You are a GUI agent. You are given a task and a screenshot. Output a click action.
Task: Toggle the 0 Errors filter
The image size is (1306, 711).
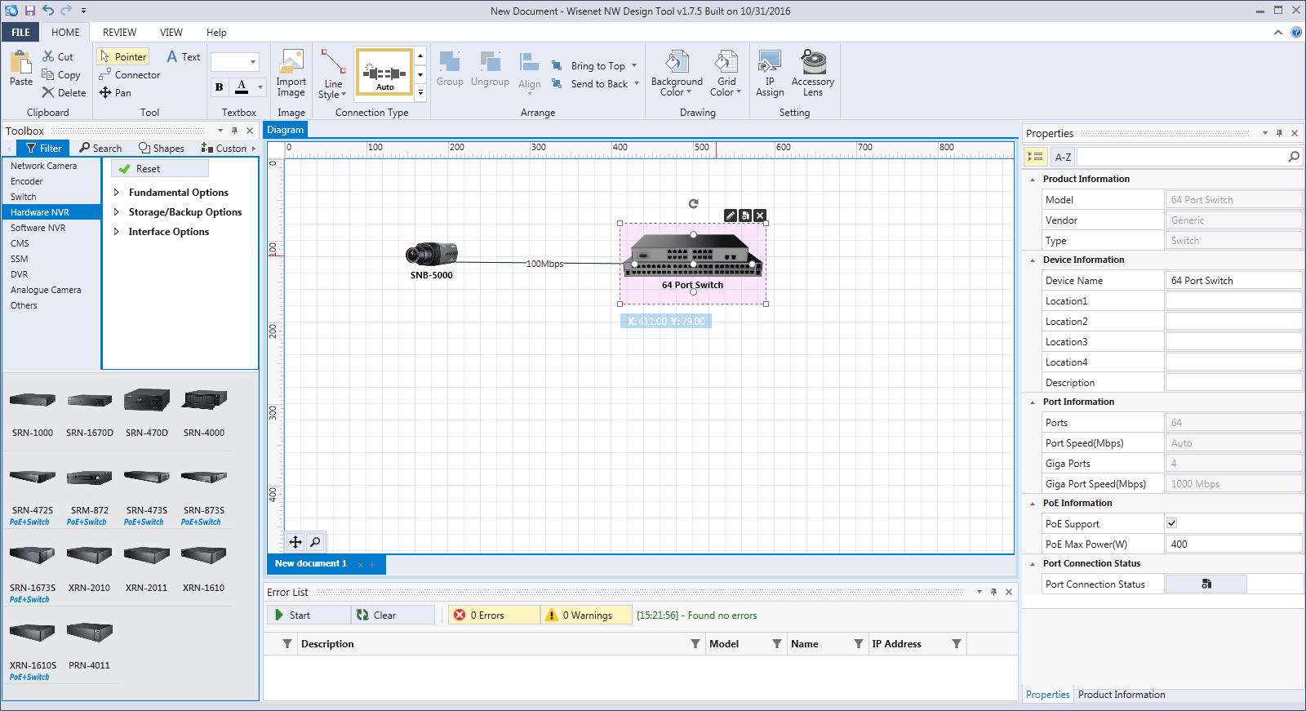[x=494, y=615]
